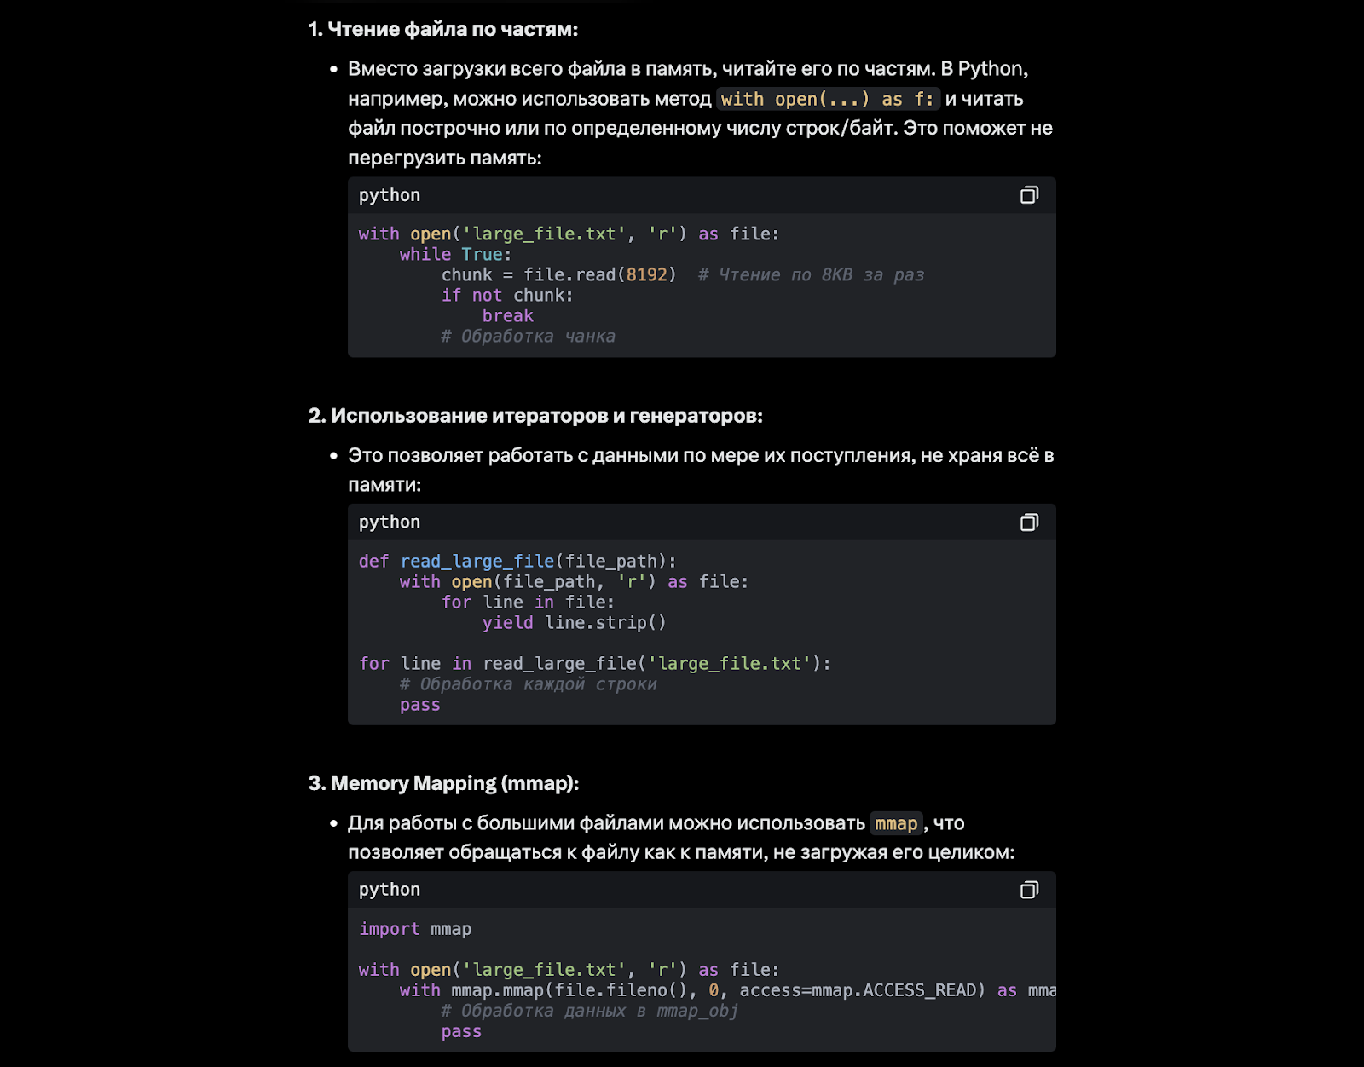Click the inline code "with open(...) as f:"
This screenshot has height=1067, width=1364.
click(x=827, y=100)
